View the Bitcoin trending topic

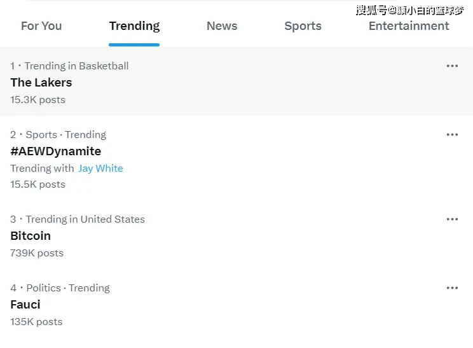click(x=31, y=236)
